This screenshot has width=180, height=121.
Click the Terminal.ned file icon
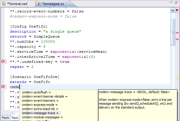(4, 4)
